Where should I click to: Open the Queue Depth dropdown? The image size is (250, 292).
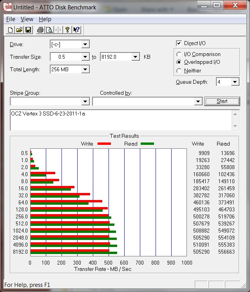pyautogui.click(x=235, y=82)
